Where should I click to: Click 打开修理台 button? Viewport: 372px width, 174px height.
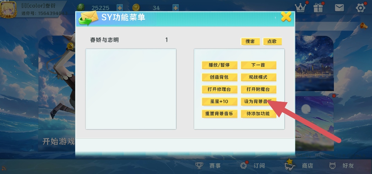pos(220,90)
